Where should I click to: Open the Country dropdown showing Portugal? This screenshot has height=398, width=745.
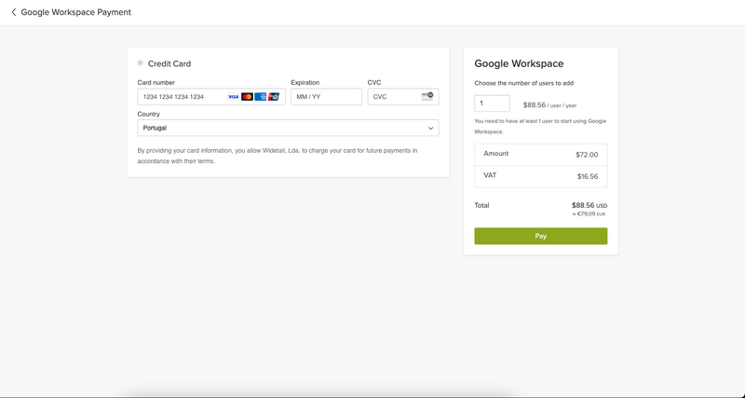tap(288, 128)
